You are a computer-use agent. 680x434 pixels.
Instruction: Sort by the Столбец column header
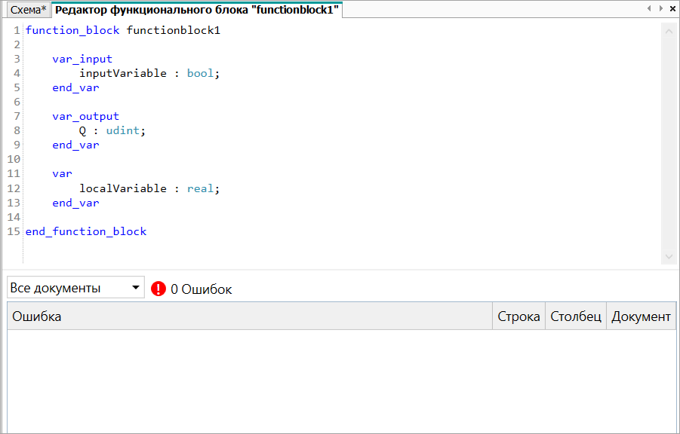point(576,316)
